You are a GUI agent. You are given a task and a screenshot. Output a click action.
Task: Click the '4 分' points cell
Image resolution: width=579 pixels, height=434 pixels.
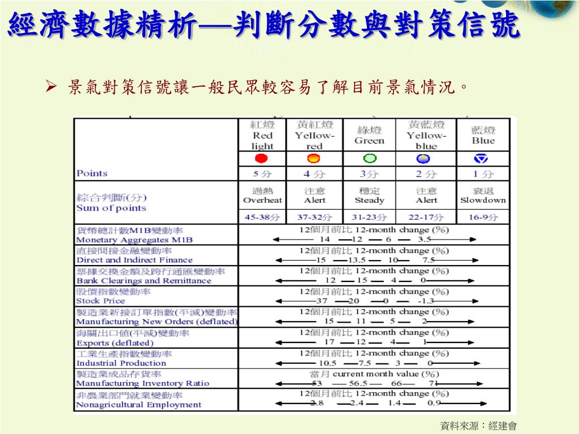point(314,174)
